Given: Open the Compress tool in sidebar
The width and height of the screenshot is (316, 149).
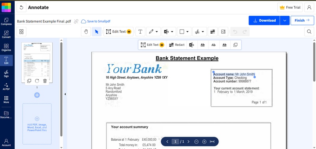Looking at the screenshot, I should coord(6,22).
